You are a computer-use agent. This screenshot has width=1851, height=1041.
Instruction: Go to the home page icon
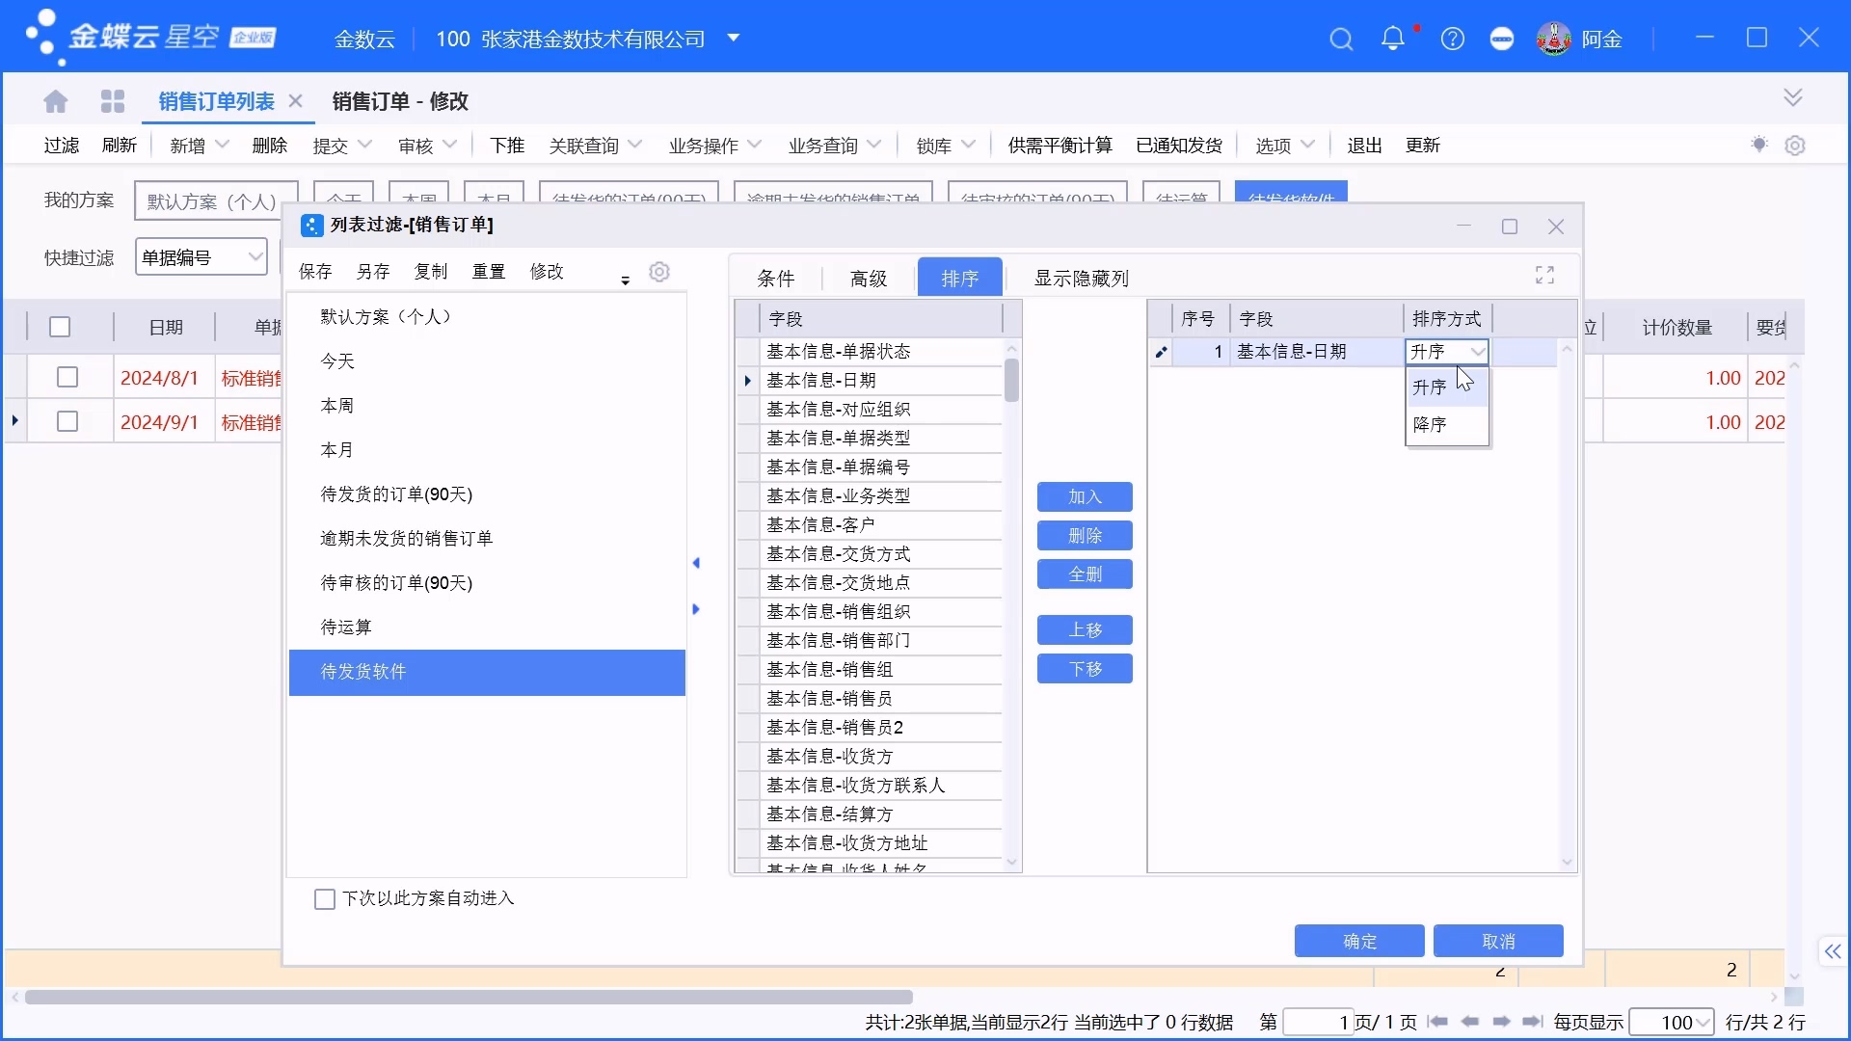pos(56,101)
